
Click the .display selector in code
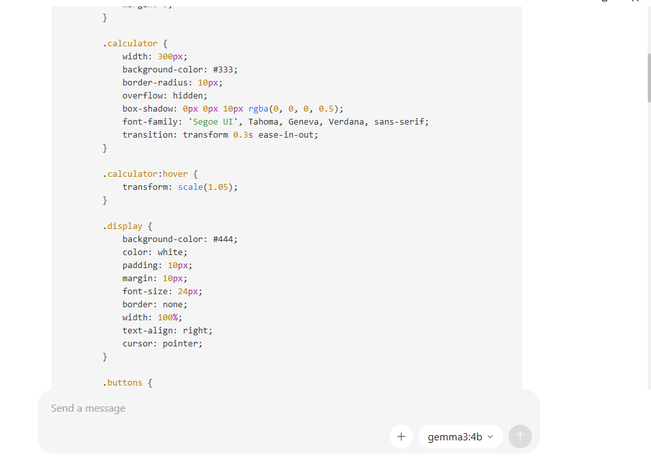[122, 226]
